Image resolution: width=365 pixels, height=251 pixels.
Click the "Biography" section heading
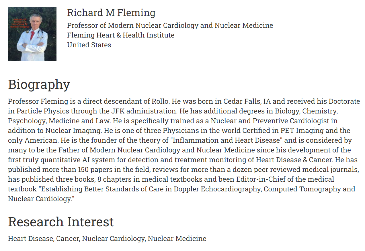[x=39, y=85]
